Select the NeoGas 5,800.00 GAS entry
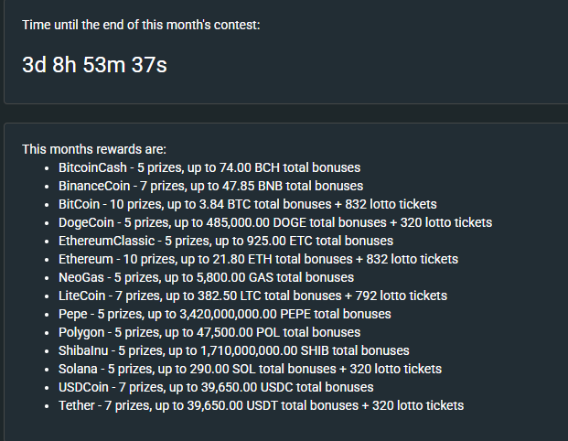 (206, 277)
